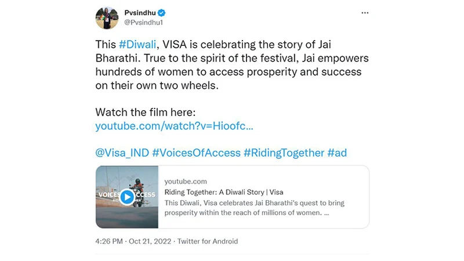Click the card description about Jai Bharathi's quest
464x261 pixels.
point(242,208)
